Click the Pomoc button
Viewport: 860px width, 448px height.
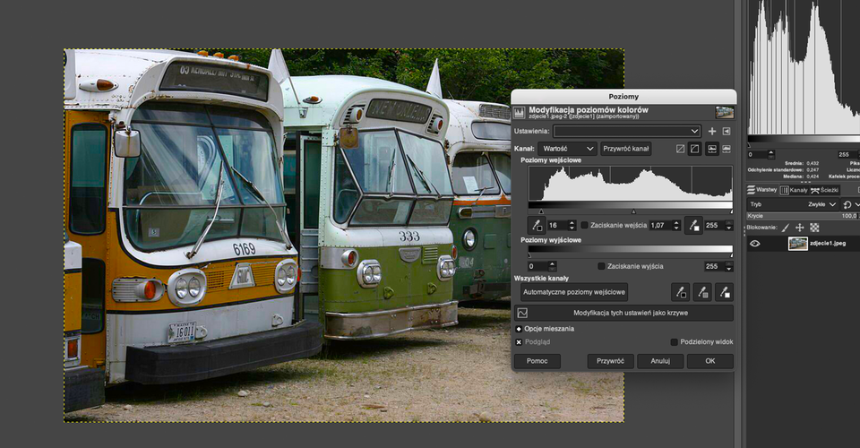[537, 361]
